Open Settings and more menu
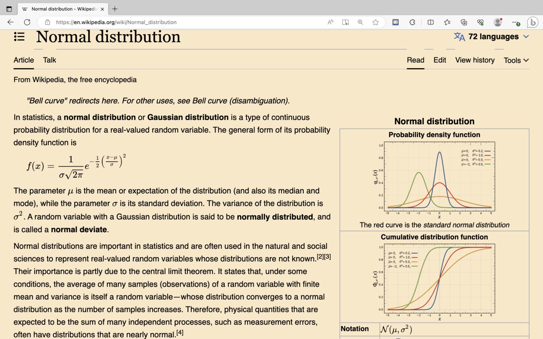Screen dimensions: 543x339 (x=516, y=22)
